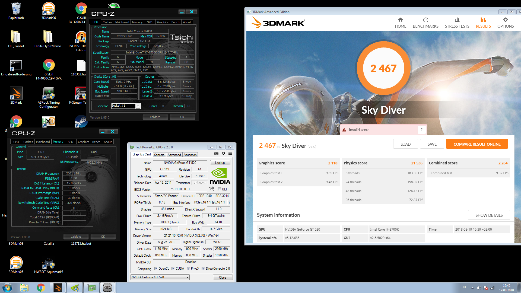
Task: Launch 3DMark05 desktop shortcut
Action: coord(16,265)
